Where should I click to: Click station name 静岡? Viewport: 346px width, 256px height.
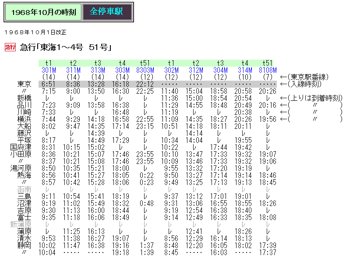coord(24,245)
